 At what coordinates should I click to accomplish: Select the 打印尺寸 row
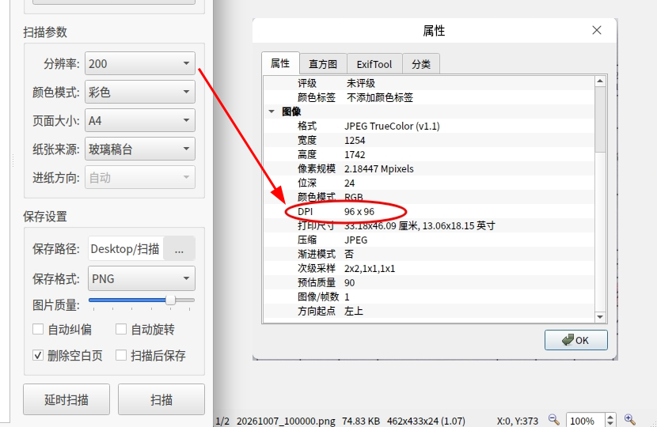coord(429,225)
